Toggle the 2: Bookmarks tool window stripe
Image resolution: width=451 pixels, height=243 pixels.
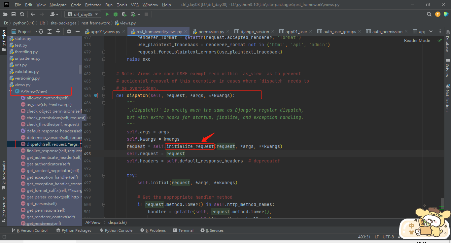coord(4,175)
